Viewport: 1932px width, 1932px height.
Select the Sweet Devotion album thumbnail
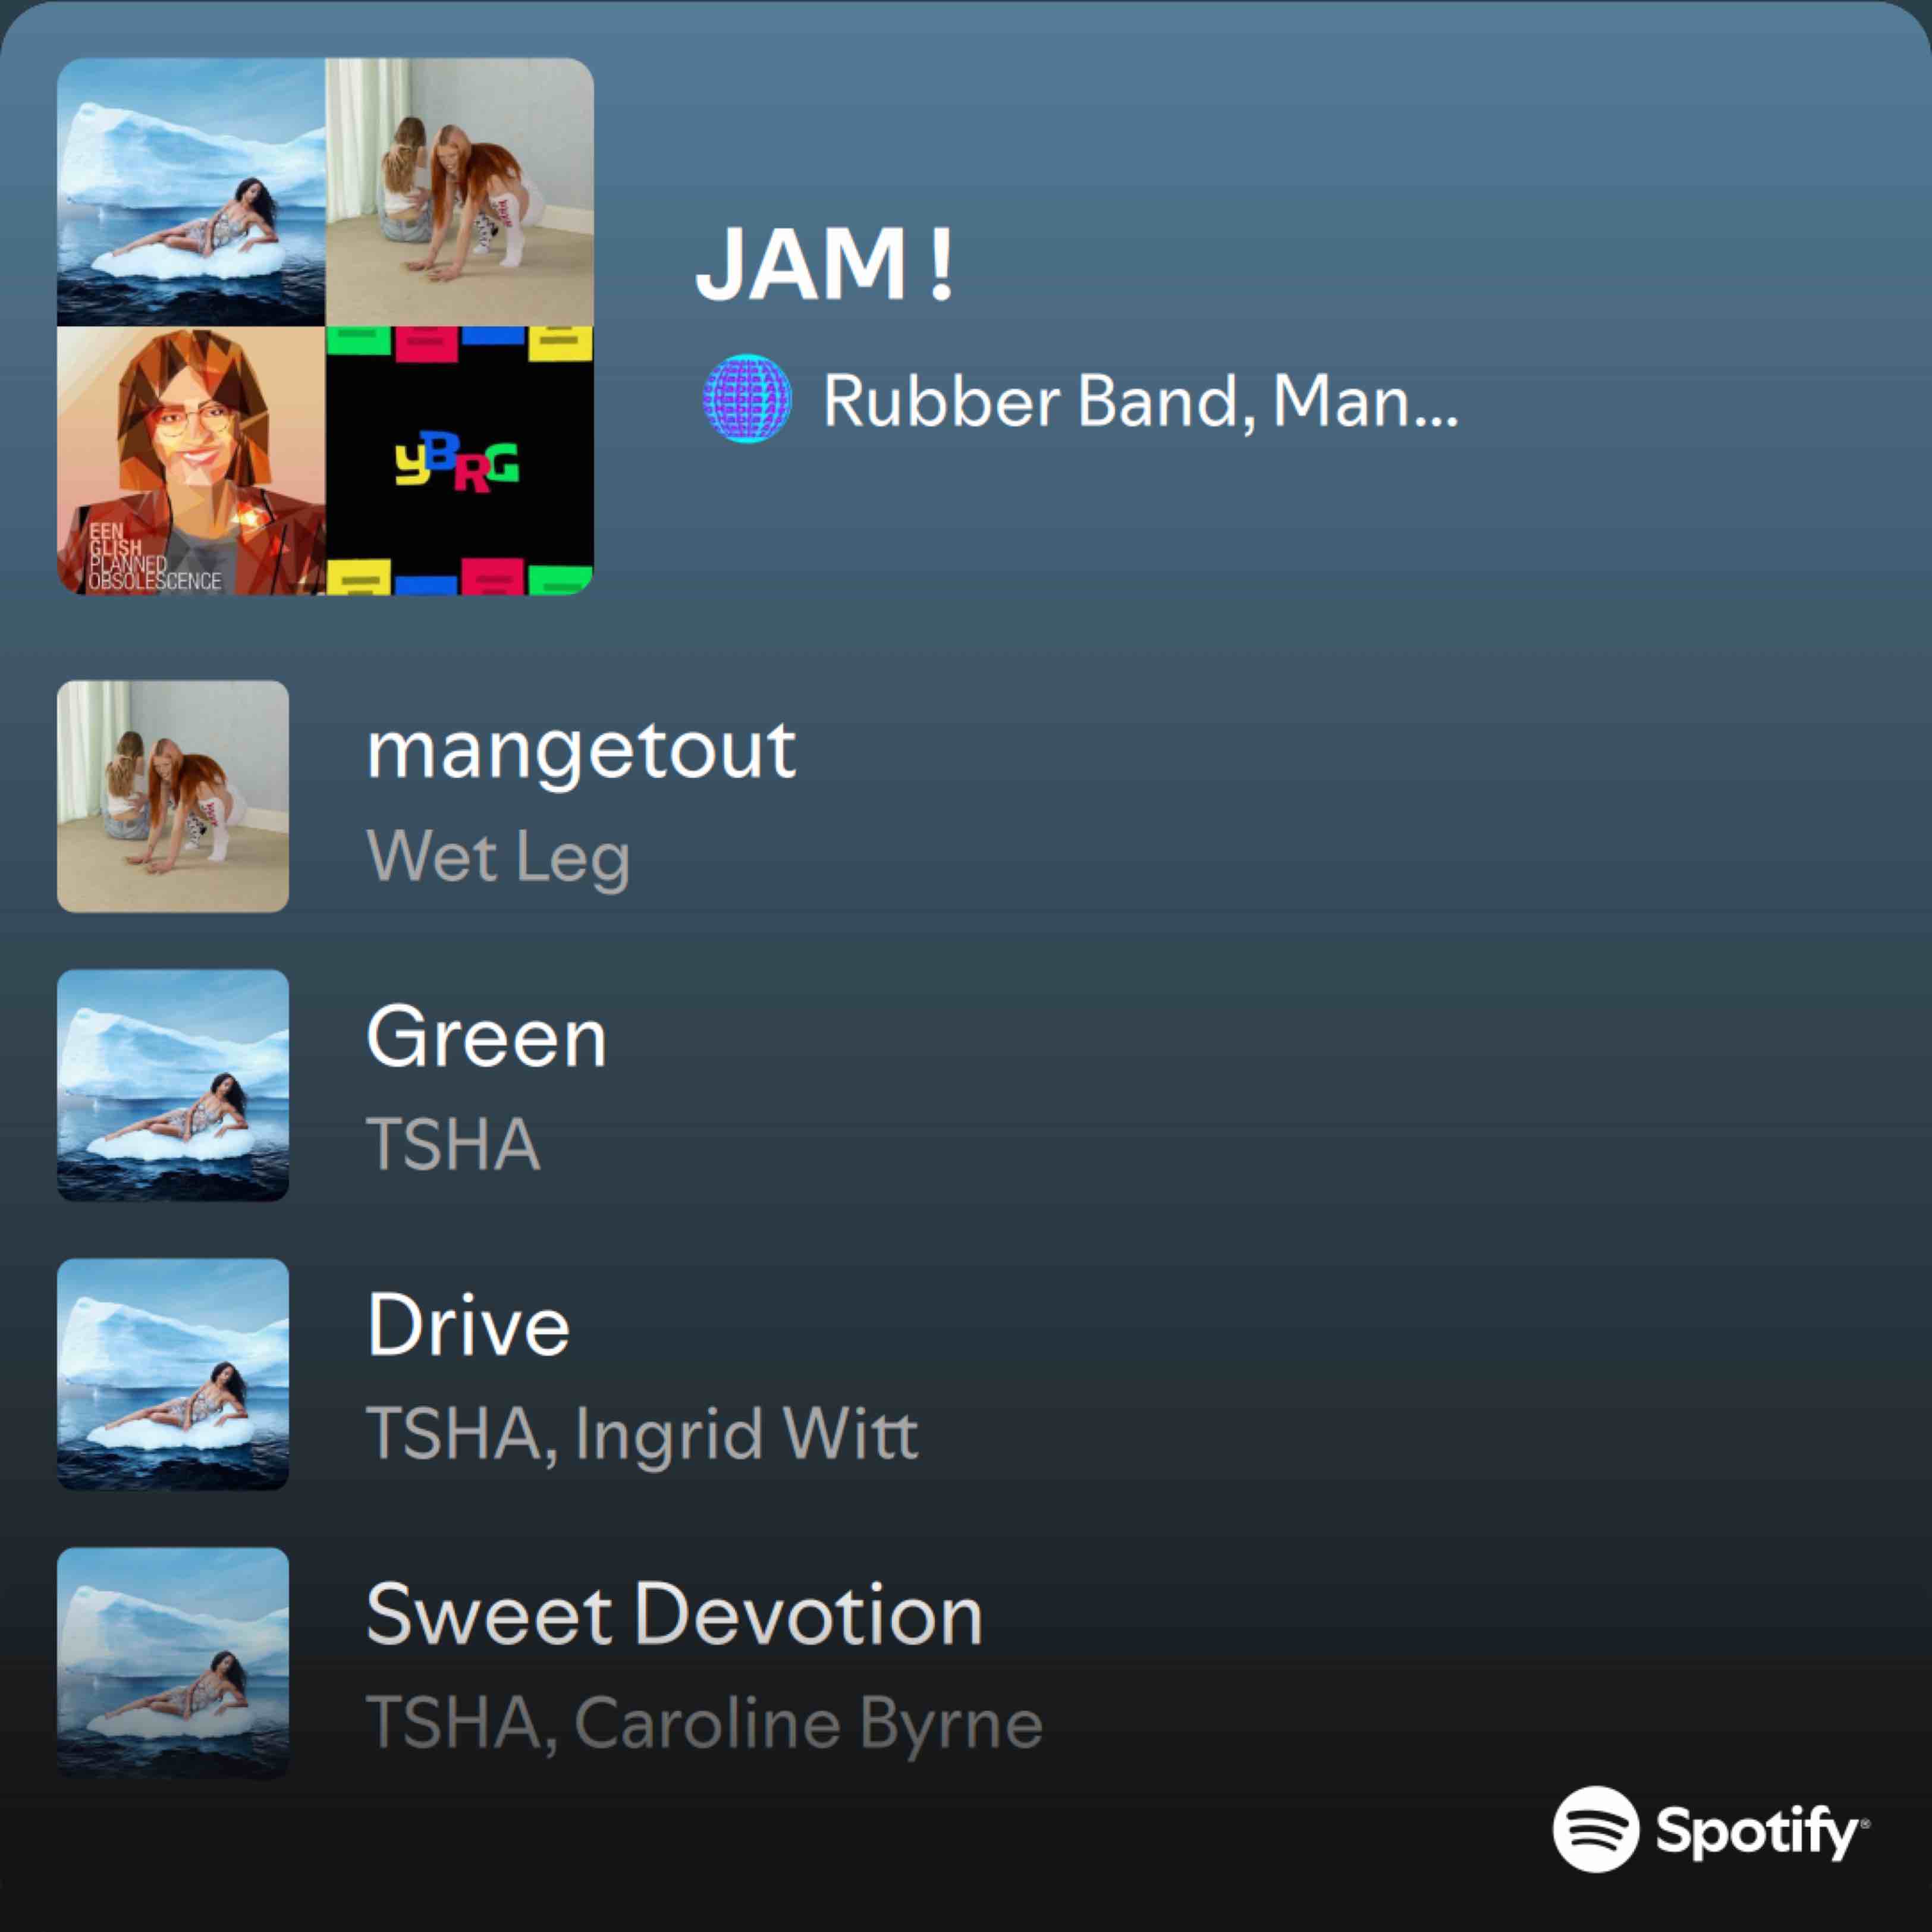pyautogui.click(x=173, y=1663)
